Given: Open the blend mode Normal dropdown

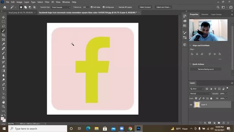Looking at the screenshot, I should click(x=200, y=93).
